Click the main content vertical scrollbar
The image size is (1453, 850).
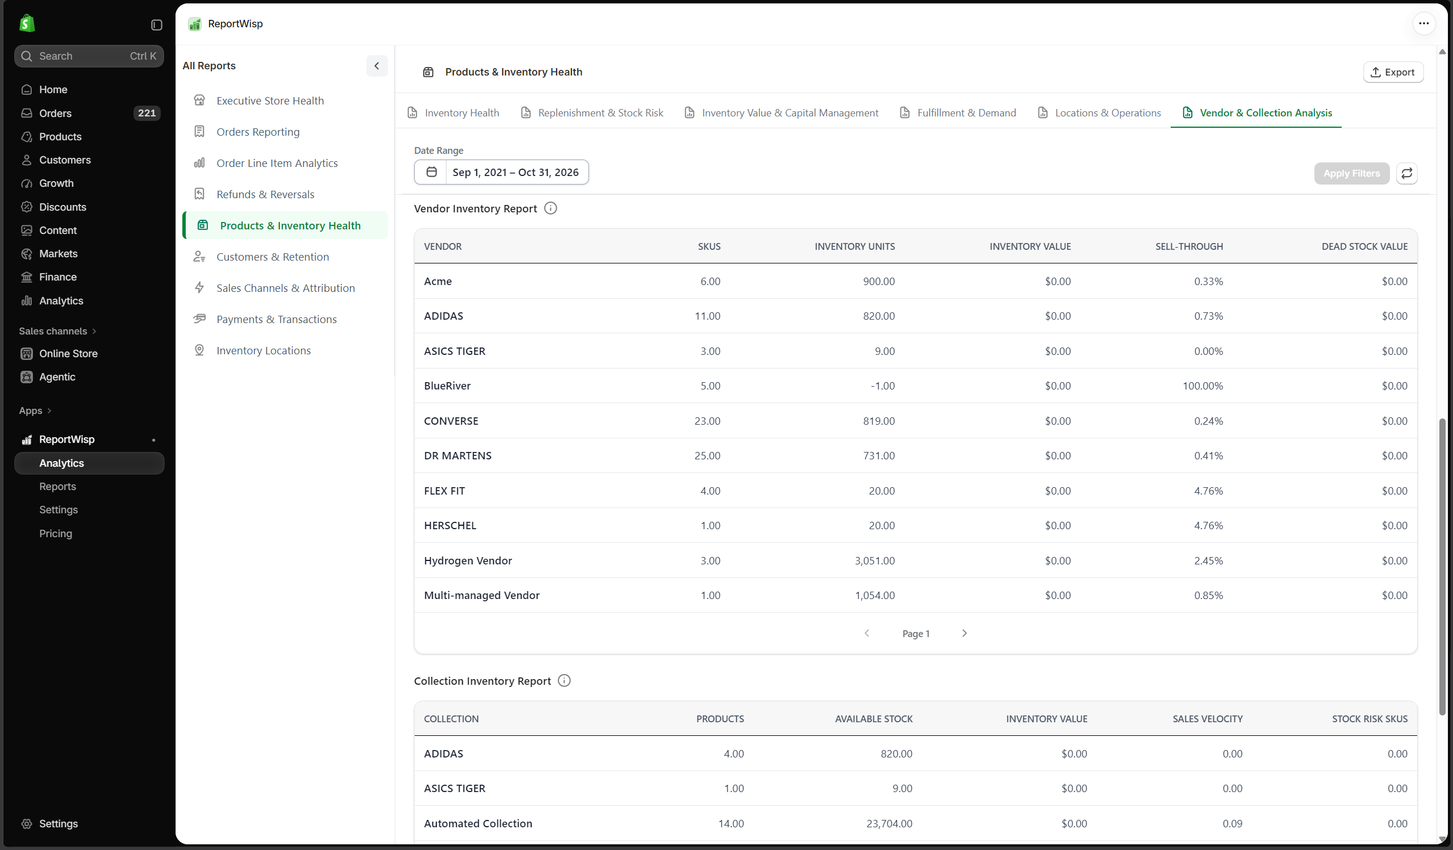1442,567
